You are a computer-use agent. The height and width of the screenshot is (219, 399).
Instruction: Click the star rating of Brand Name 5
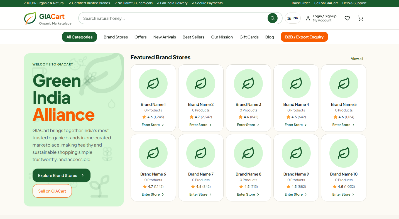click(x=344, y=117)
